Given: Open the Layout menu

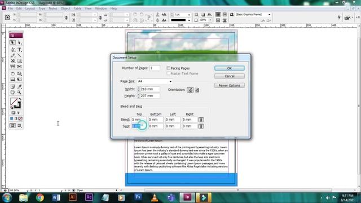Looking at the screenshot, I should [x=30, y=8].
